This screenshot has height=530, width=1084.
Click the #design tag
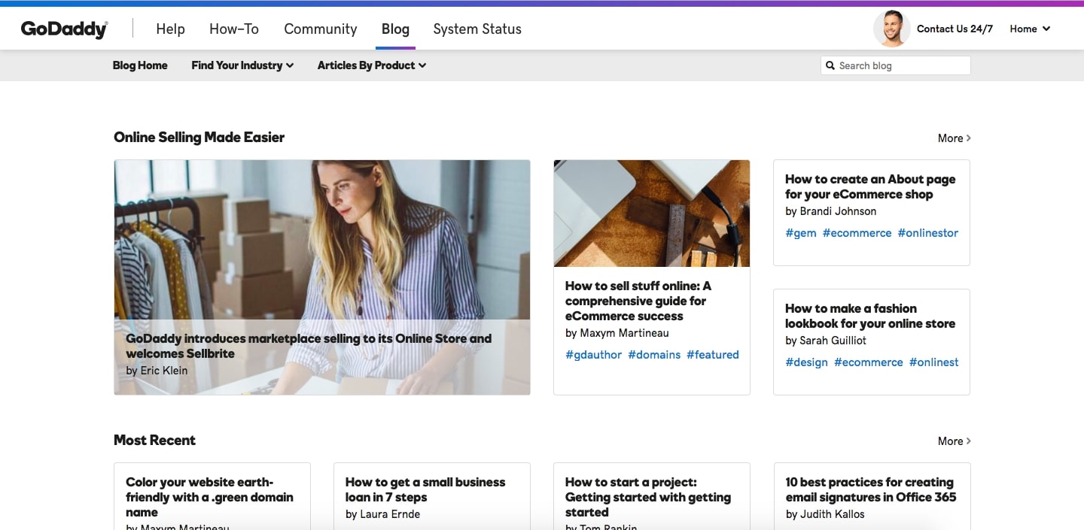[806, 362]
